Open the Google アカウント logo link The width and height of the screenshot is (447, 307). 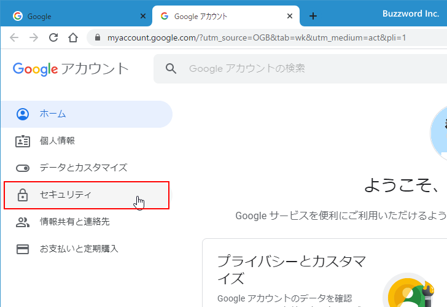tap(71, 69)
